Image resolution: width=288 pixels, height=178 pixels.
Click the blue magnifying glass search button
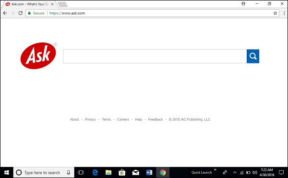pyautogui.click(x=253, y=56)
